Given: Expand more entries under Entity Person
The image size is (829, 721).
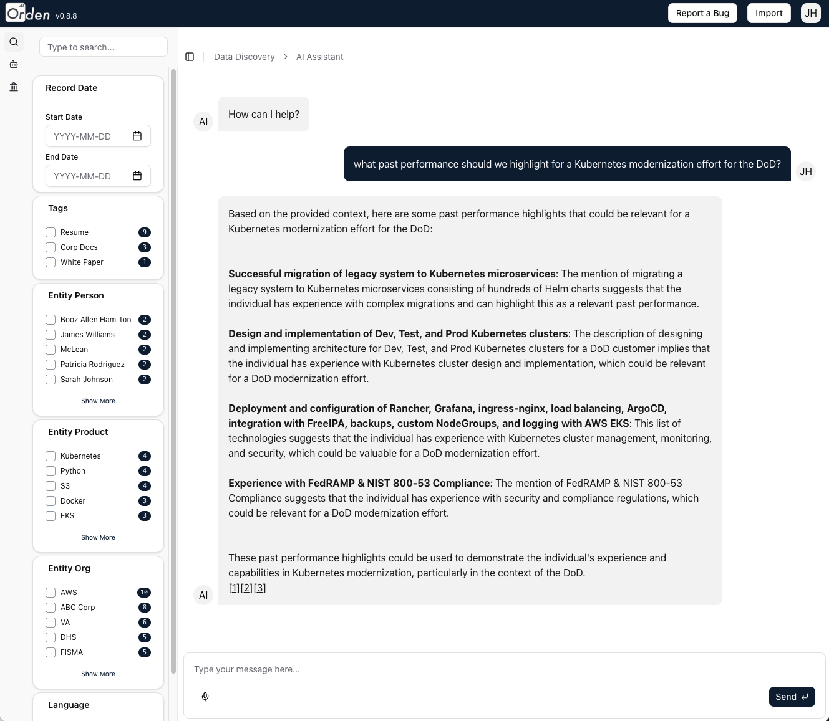Looking at the screenshot, I should [x=98, y=401].
